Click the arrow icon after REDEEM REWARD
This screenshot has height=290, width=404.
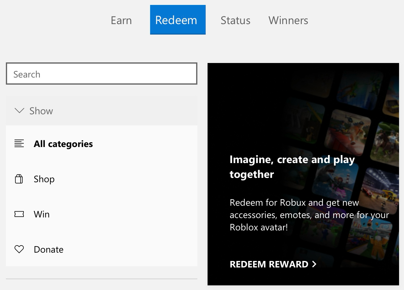314,264
